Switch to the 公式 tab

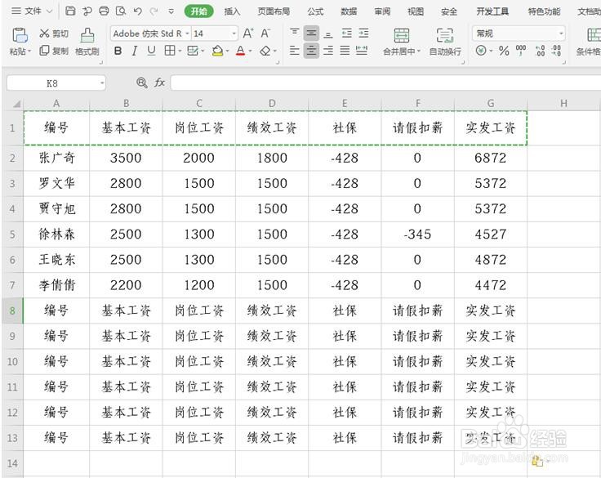point(315,11)
